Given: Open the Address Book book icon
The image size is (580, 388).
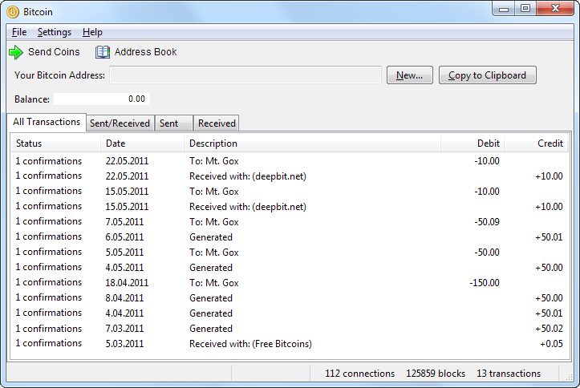Looking at the screenshot, I should tap(103, 52).
